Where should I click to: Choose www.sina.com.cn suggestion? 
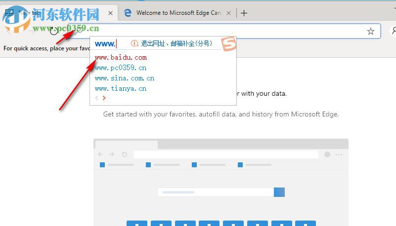(125, 78)
